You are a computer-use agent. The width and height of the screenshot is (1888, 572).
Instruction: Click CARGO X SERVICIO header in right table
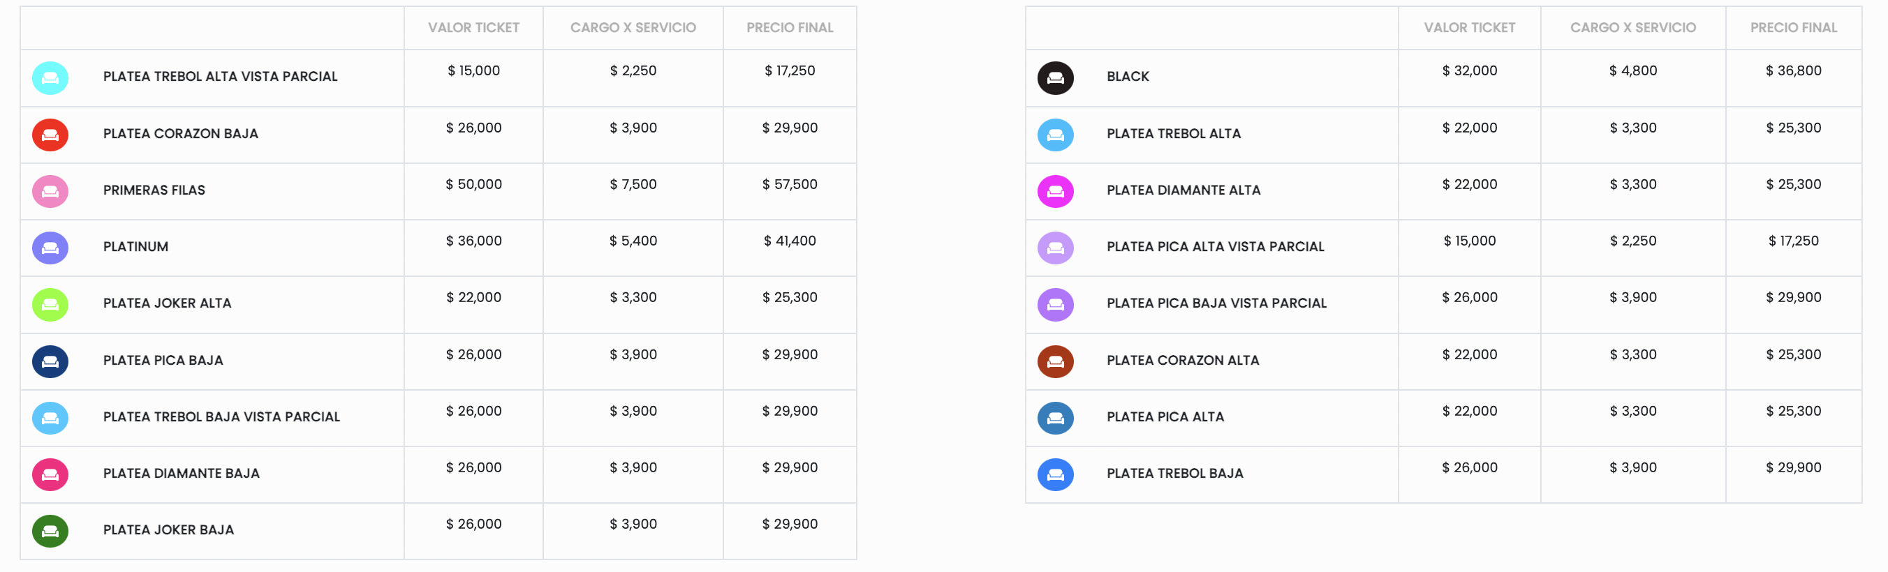coord(1633,28)
